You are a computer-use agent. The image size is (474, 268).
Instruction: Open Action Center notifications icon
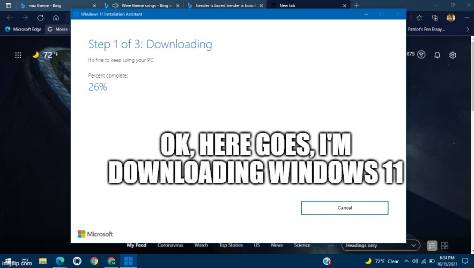(465, 262)
